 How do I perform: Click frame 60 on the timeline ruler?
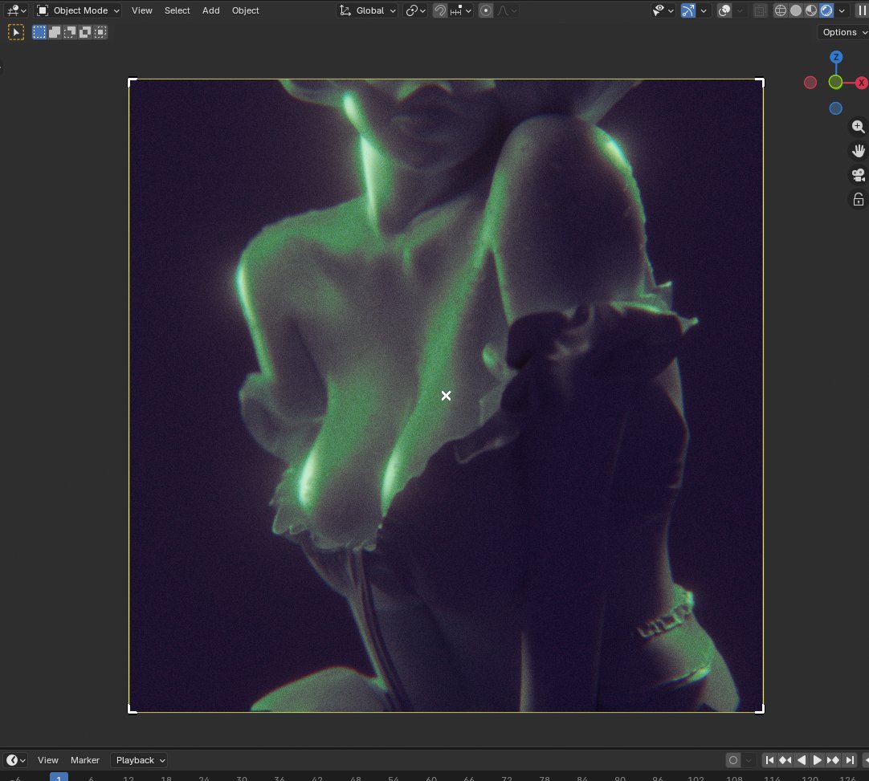[x=431, y=778]
